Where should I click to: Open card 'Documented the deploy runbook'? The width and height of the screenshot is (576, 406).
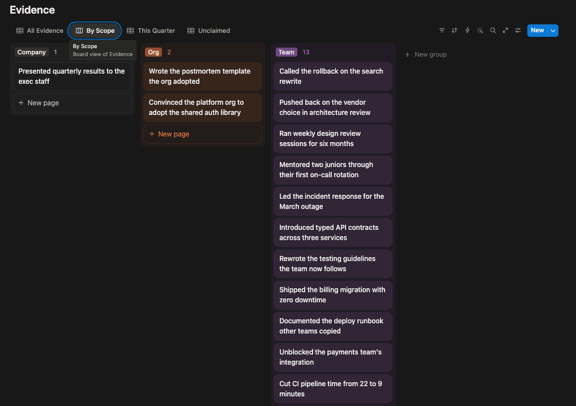click(x=333, y=326)
